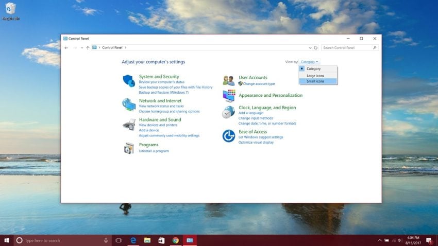Click Change date, time, or number formats

[x=267, y=124]
